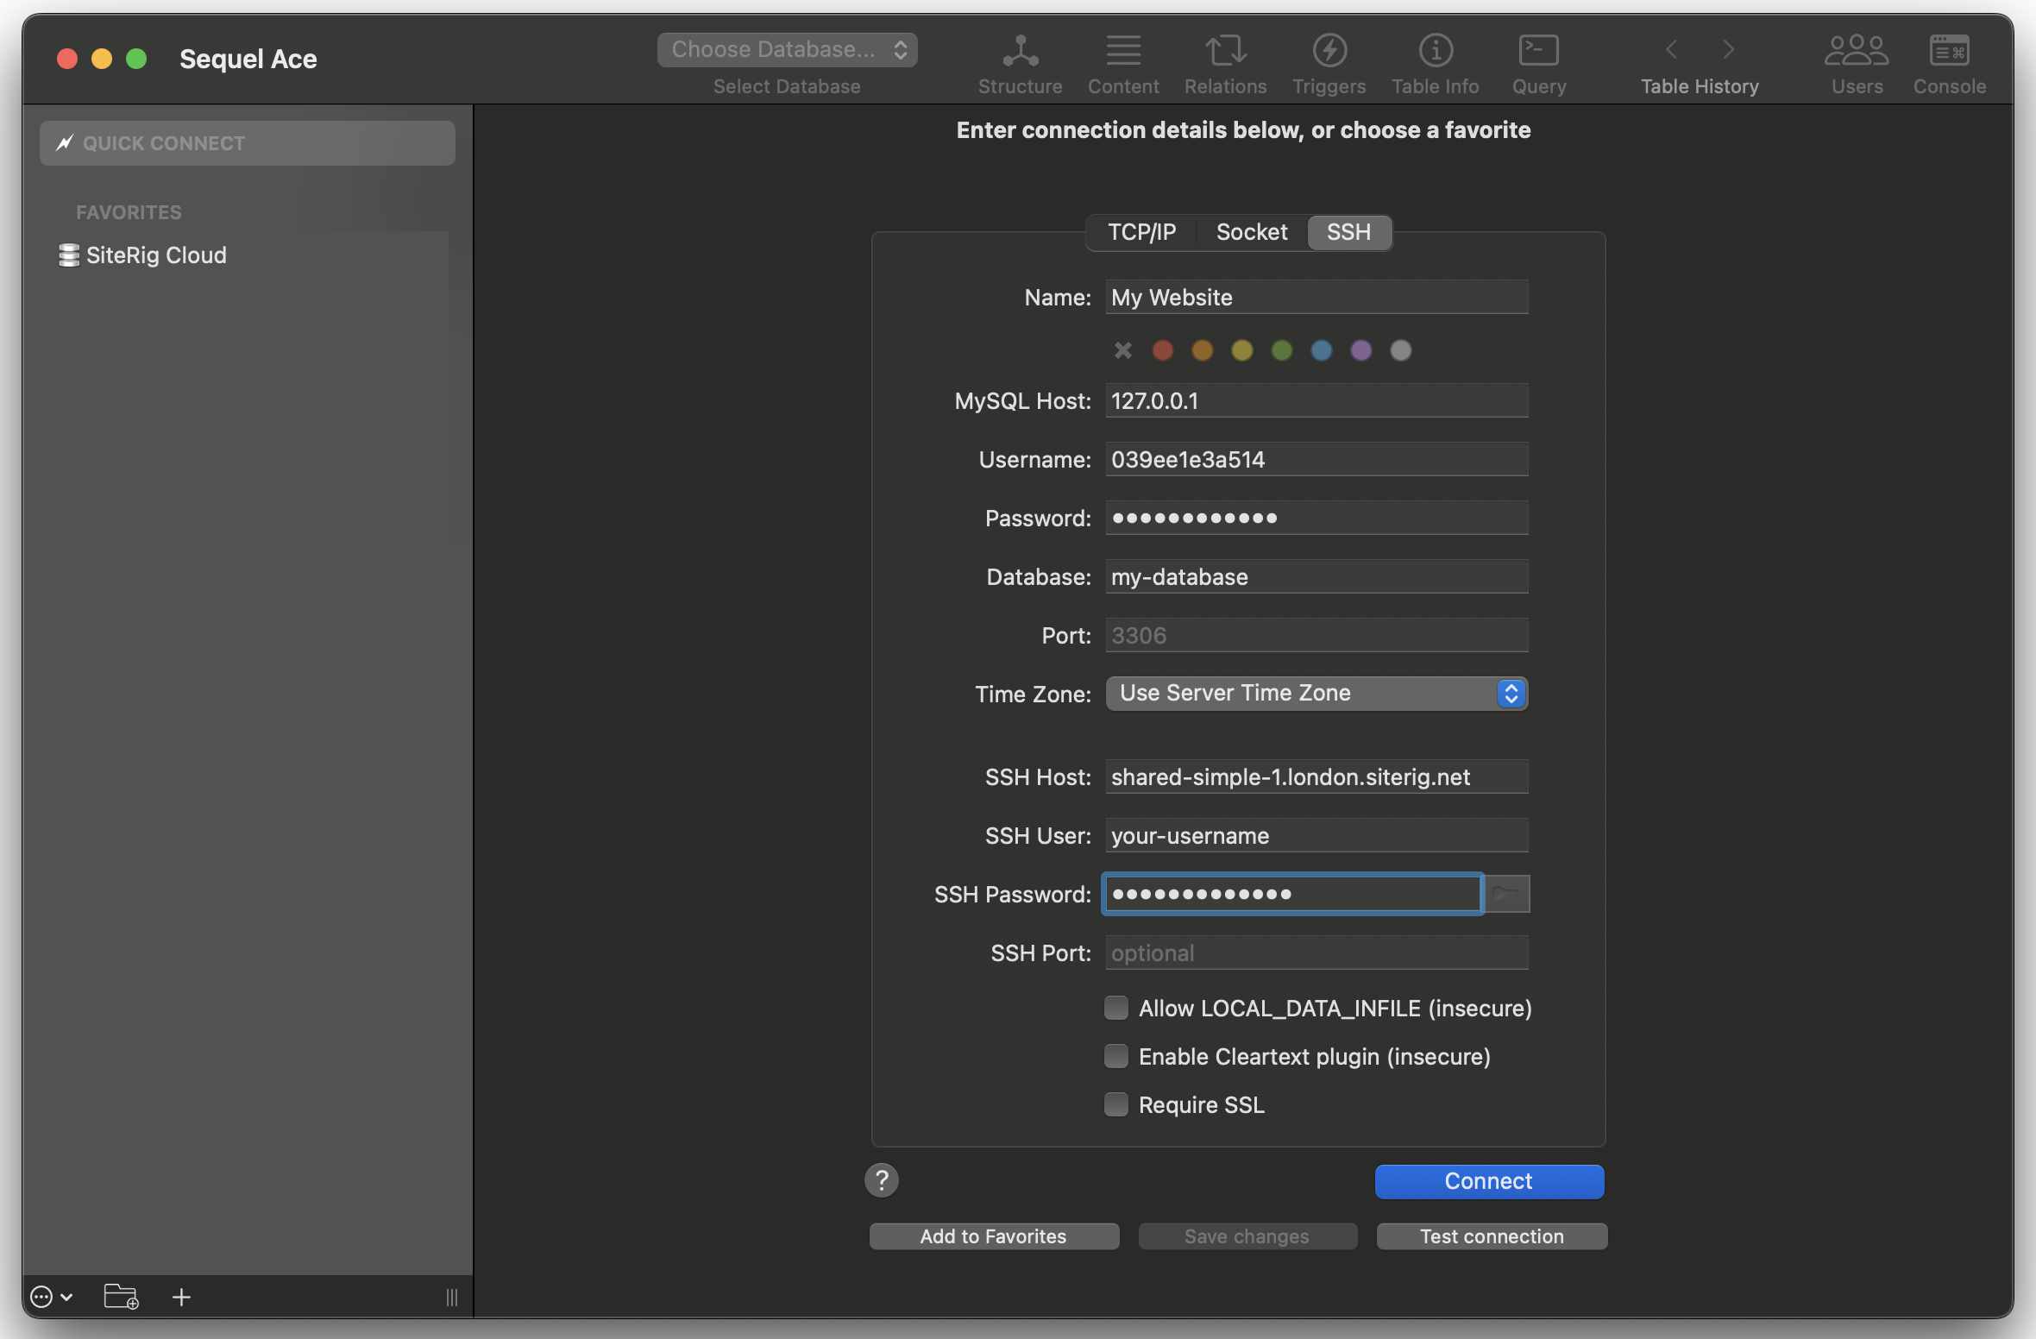Open the Query editor icon
Viewport: 2036px width, 1339px height.
click(1538, 52)
